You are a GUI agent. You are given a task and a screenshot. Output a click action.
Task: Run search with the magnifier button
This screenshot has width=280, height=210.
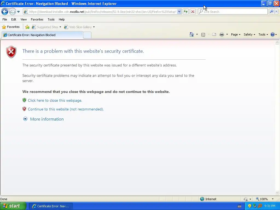click(272, 11)
